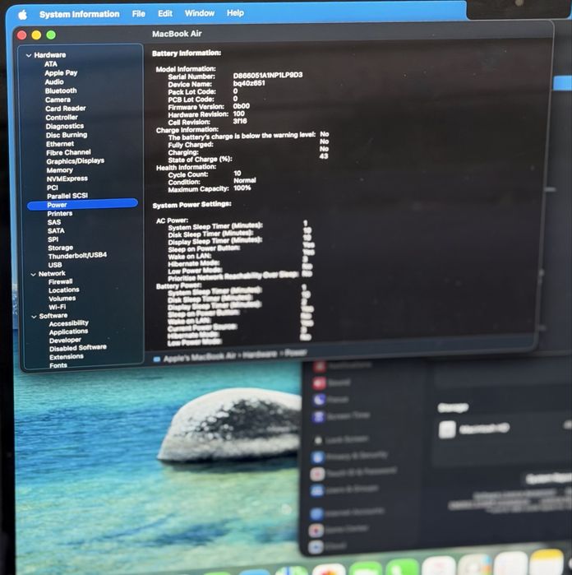
Task: Select Developer under Software
Action: pyautogui.click(x=65, y=341)
